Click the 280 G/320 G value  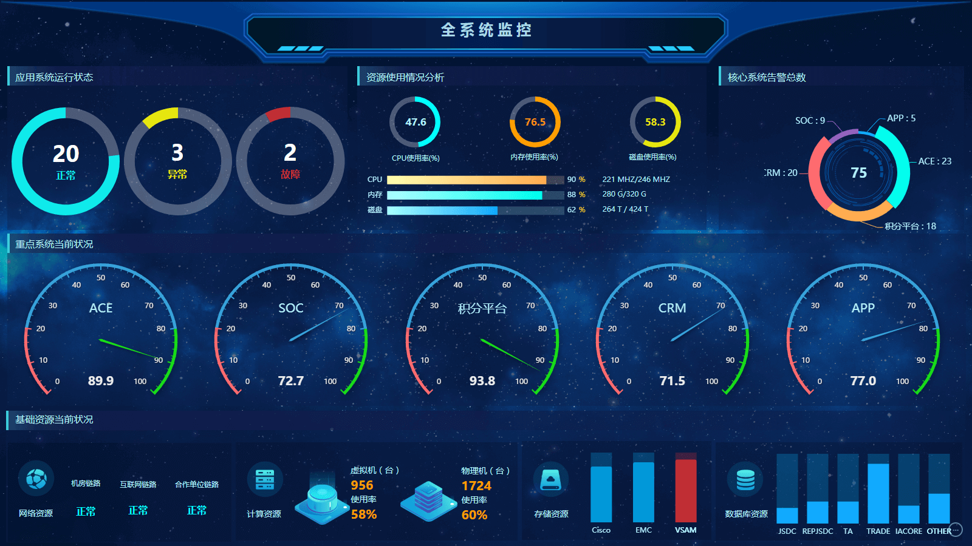[624, 194]
